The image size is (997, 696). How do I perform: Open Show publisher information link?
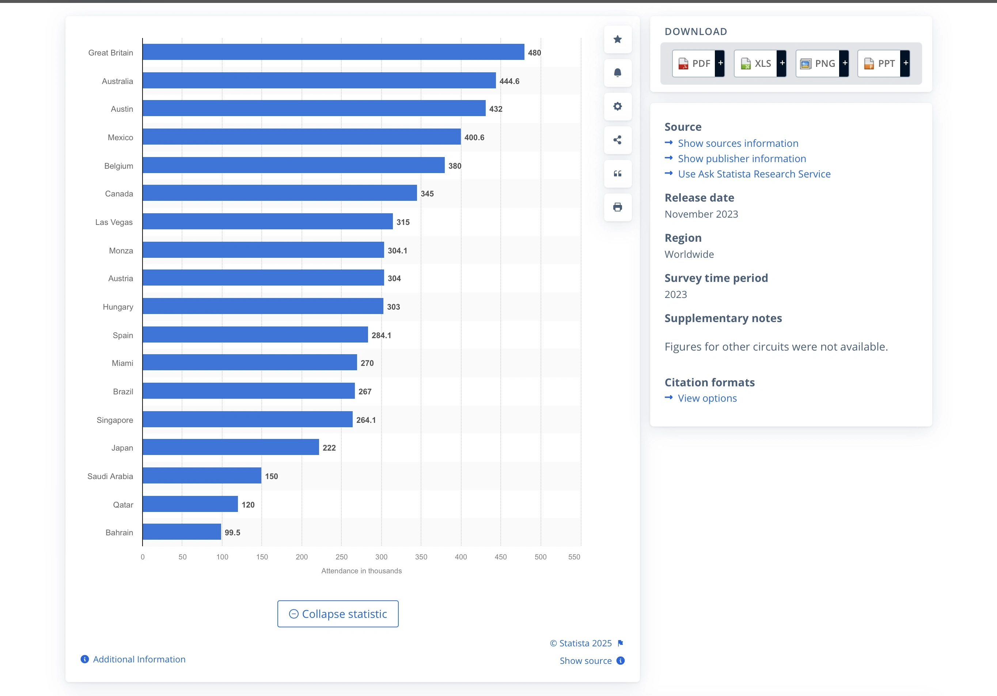[742, 158]
